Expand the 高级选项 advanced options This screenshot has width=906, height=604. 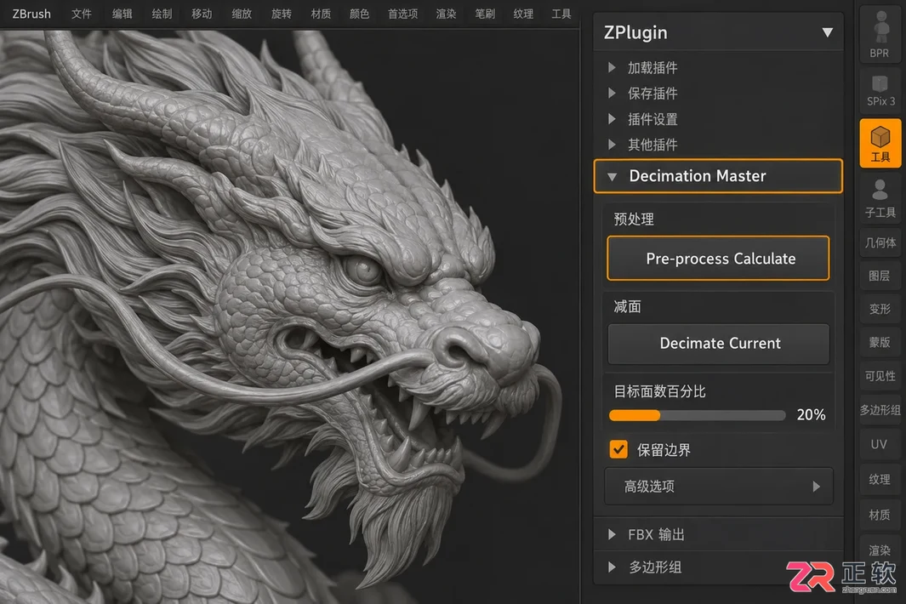click(x=719, y=486)
